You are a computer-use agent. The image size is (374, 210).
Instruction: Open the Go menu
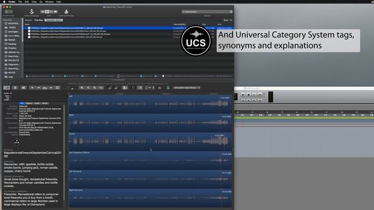tap(41, 2)
